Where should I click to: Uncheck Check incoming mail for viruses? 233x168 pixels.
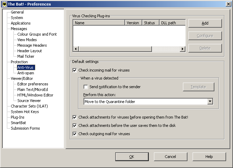[x=75, y=70]
